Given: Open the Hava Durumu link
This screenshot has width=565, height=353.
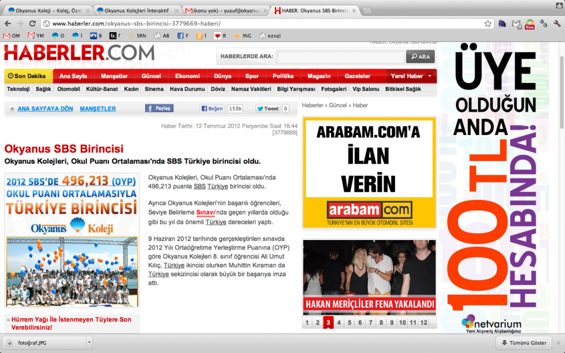Looking at the screenshot, I should pyautogui.click(x=188, y=89).
